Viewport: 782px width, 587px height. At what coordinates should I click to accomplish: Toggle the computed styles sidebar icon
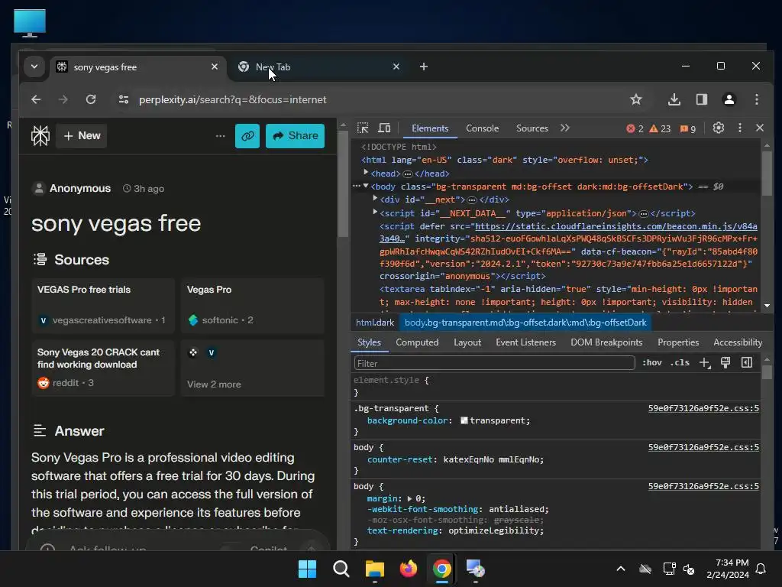pos(747,363)
